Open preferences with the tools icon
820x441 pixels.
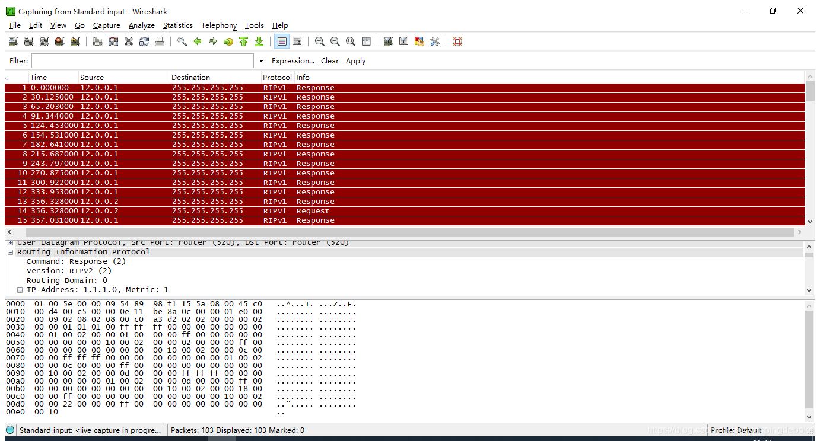coord(435,41)
